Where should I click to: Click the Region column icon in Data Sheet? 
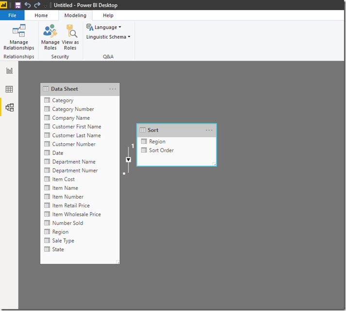pyautogui.click(x=47, y=232)
